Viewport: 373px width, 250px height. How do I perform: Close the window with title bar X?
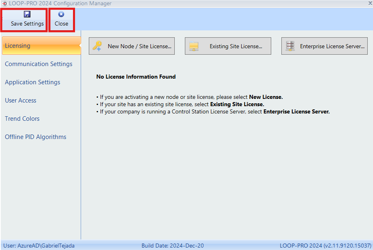(x=370, y=3)
